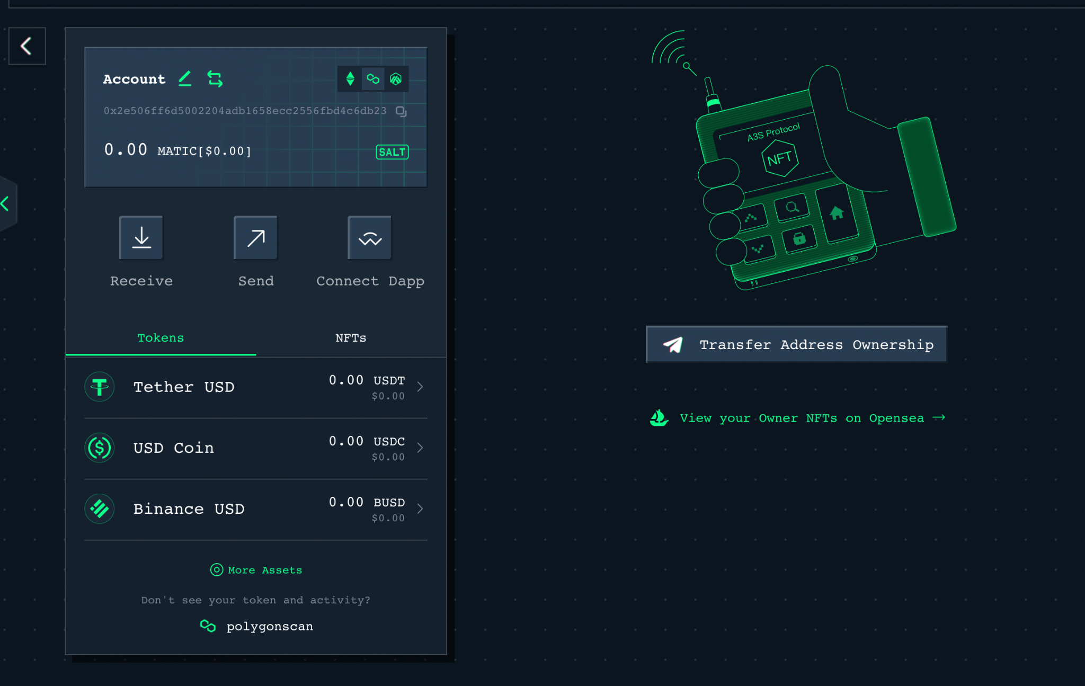Switch network to Polygon chain icon

373,79
